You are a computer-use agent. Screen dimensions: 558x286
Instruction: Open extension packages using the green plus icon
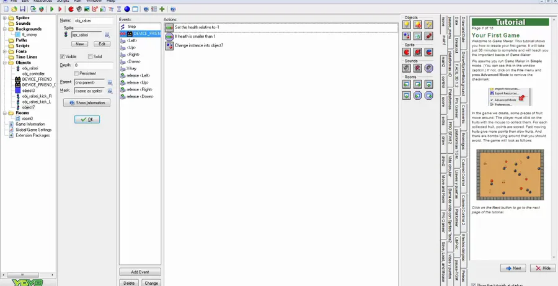pyautogui.click(x=162, y=9)
